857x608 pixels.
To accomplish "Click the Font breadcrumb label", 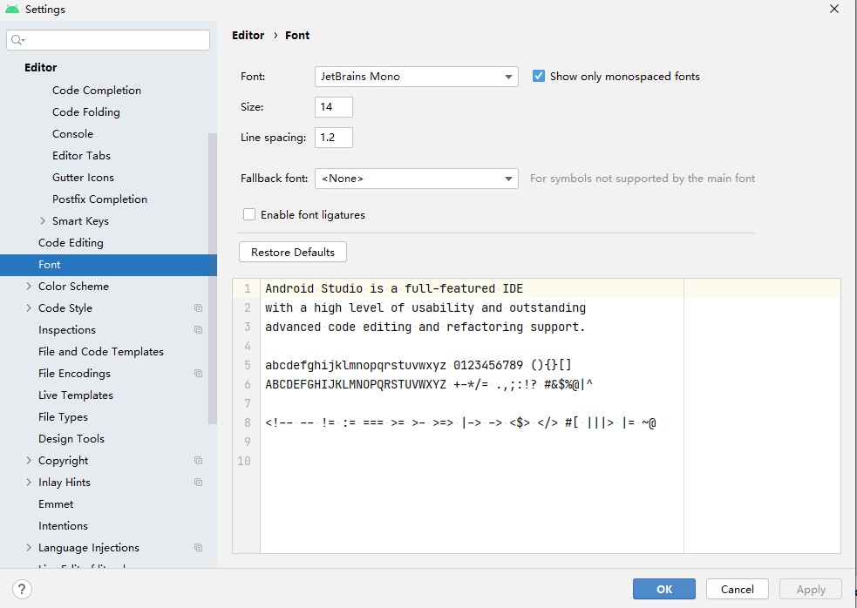I will [x=297, y=36].
